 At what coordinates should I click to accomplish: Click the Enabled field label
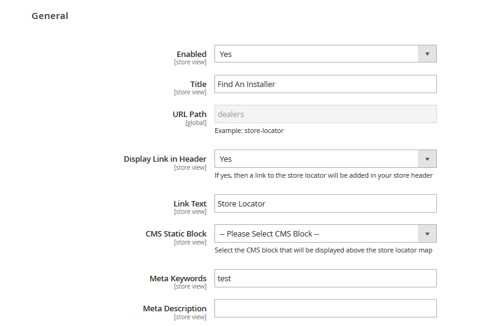point(191,55)
